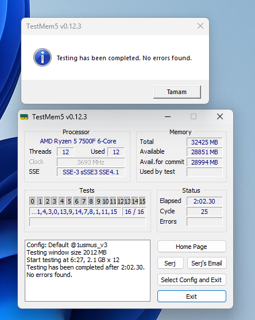Click No errors found log line
The width and height of the screenshot is (255, 320).
click(49, 275)
